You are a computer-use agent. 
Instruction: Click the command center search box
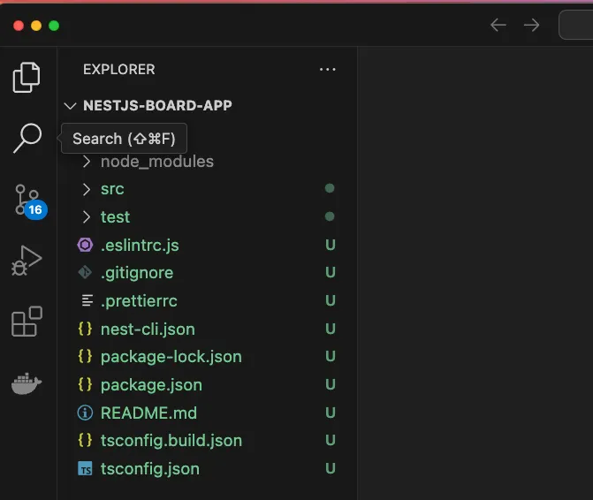576,25
